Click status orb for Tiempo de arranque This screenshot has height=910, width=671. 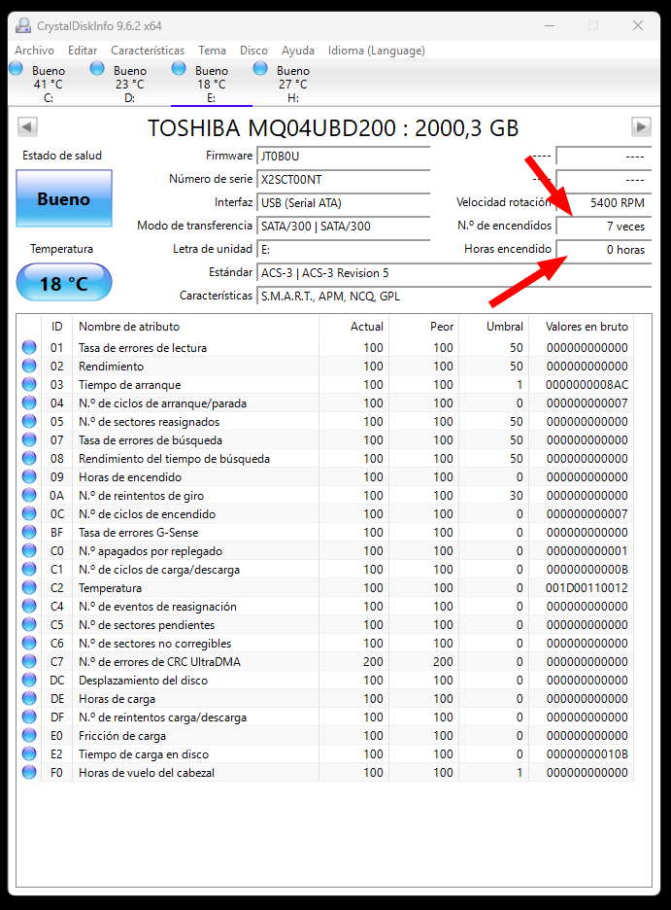coord(29,385)
